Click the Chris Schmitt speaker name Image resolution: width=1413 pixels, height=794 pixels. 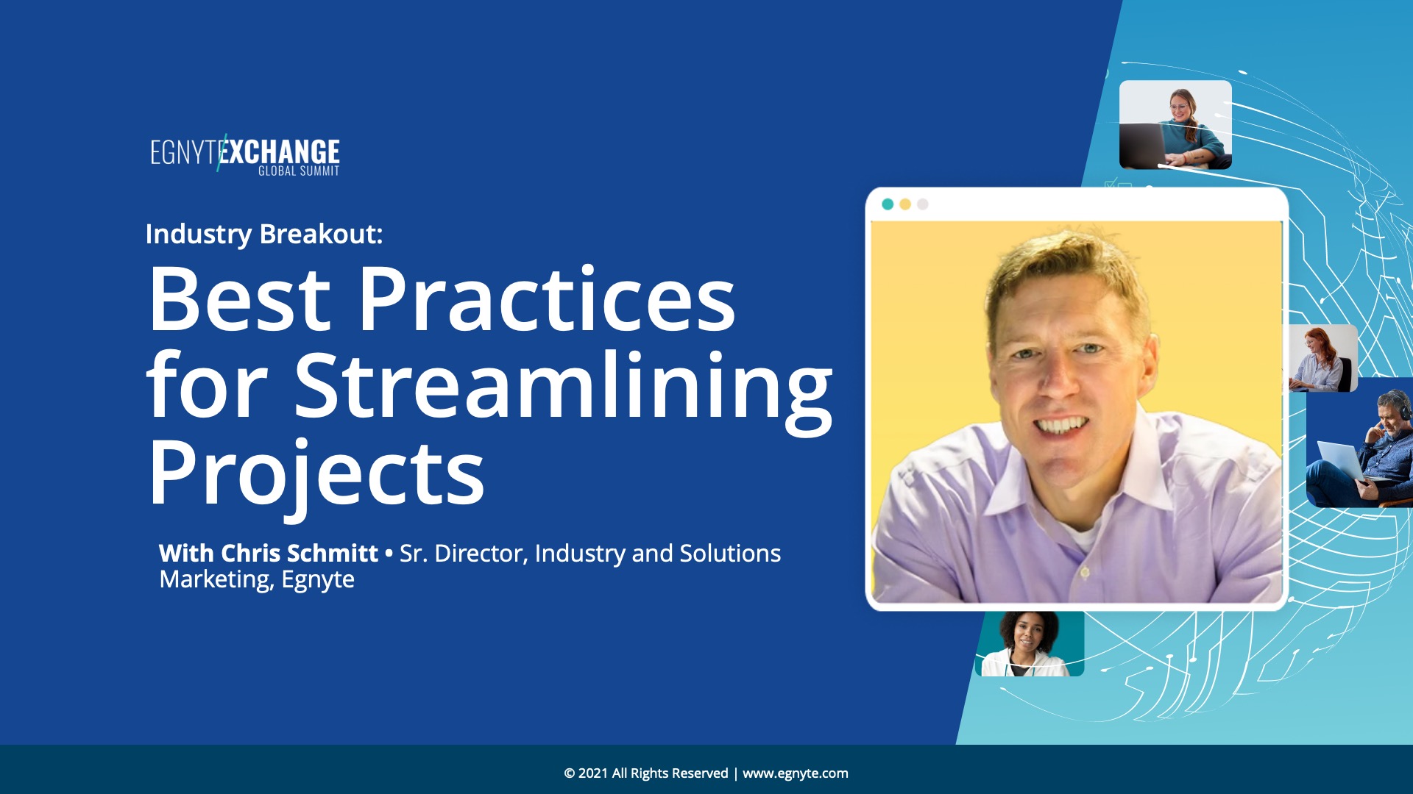299,553
